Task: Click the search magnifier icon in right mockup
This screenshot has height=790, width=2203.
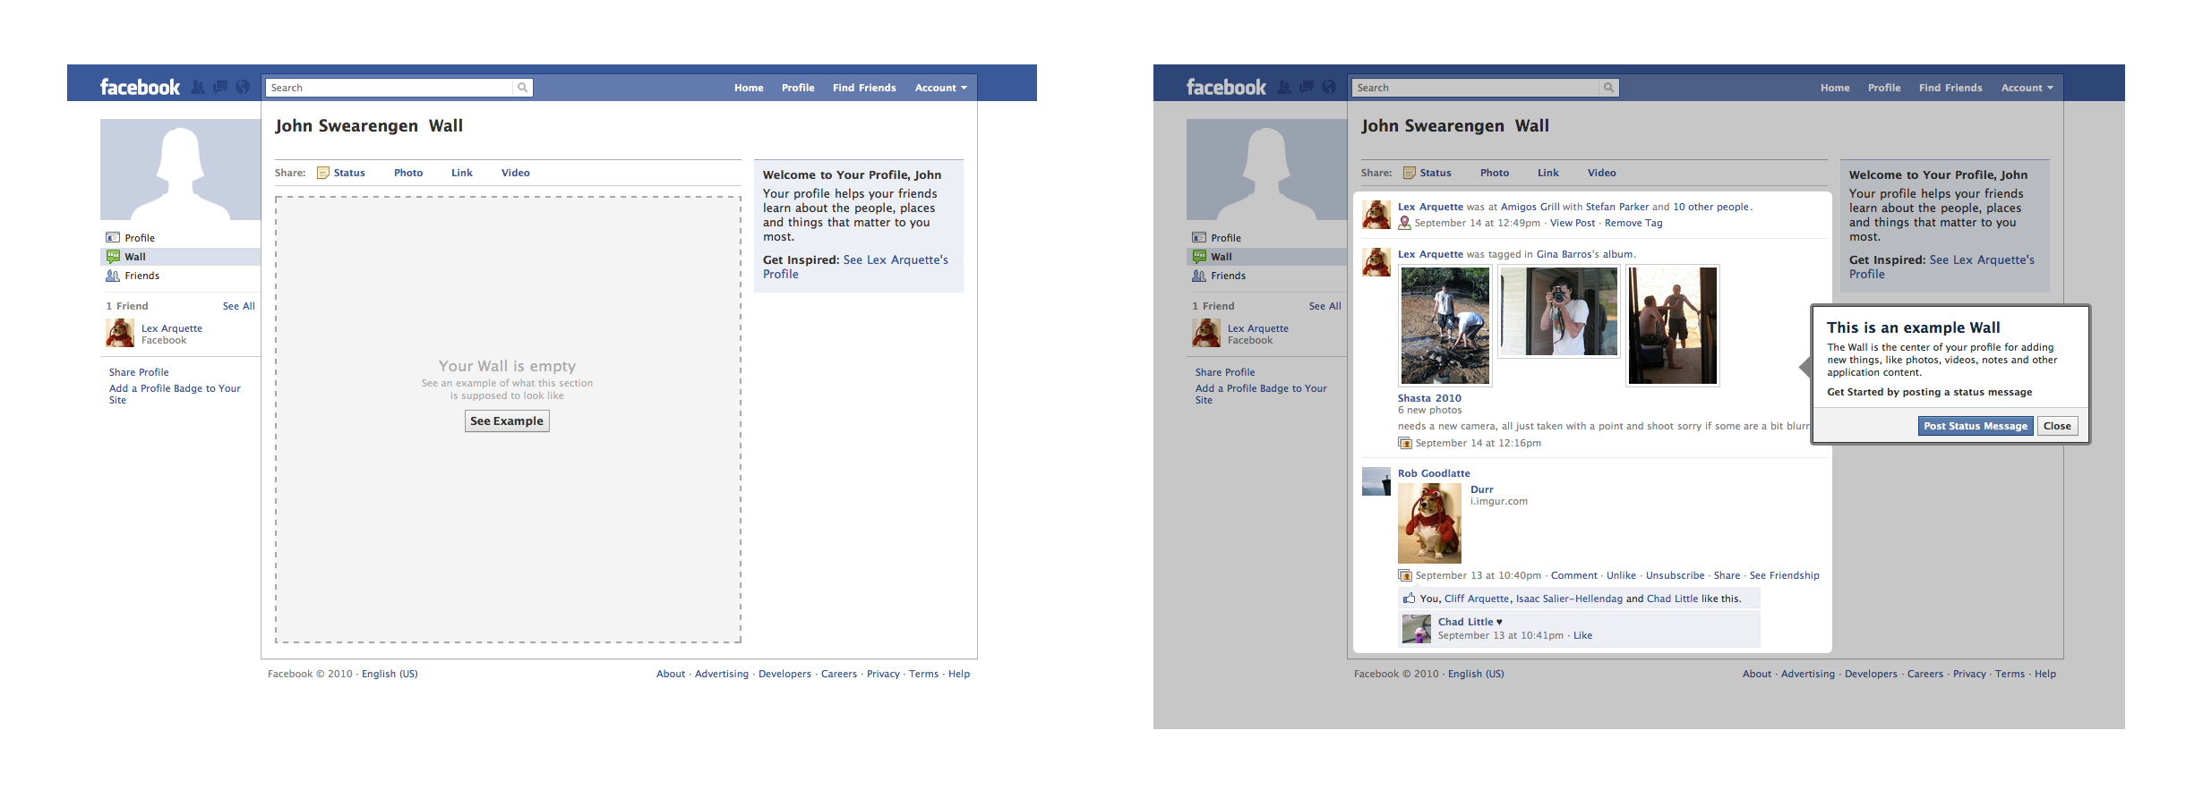Action: coord(1608,88)
